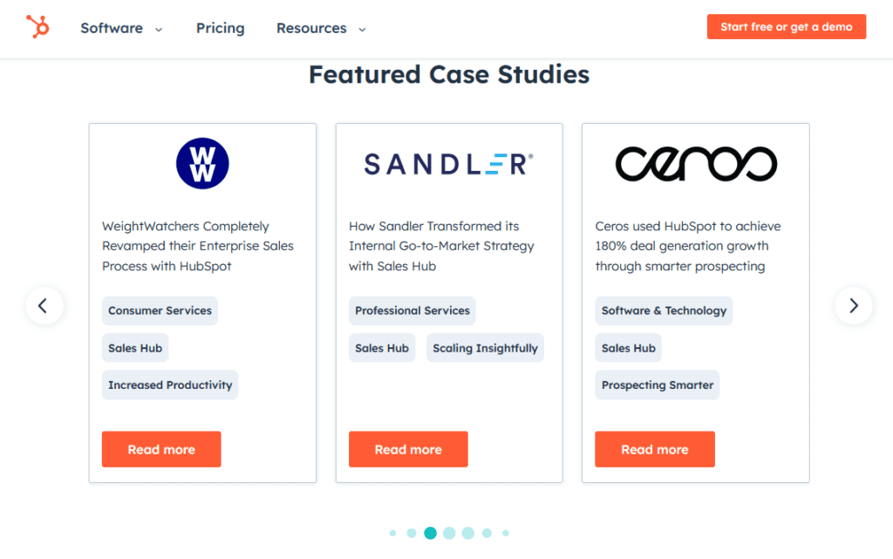
Task: Read more about Ceros case study
Action: pyautogui.click(x=655, y=449)
